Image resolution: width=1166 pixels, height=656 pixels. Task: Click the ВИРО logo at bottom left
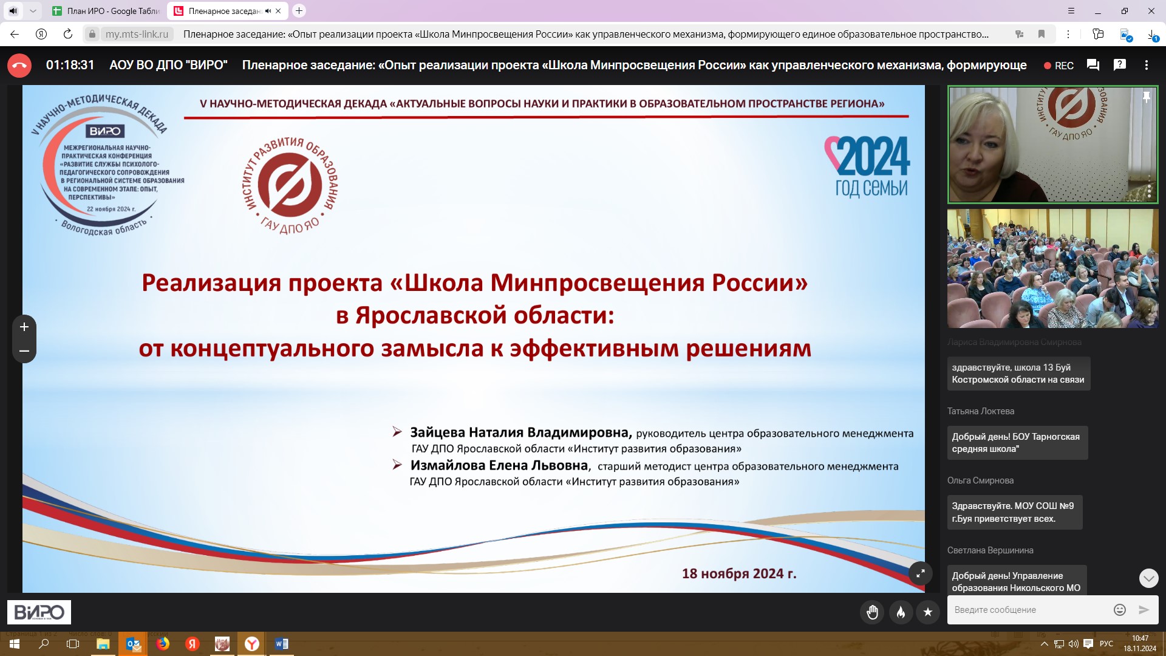[x=39, y=612]
